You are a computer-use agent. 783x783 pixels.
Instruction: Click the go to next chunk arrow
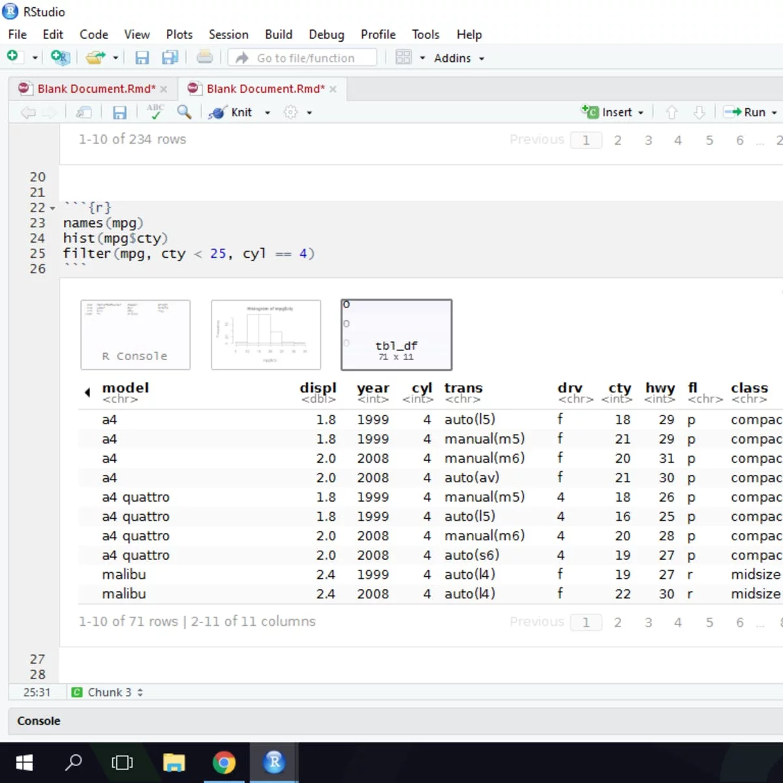pos(699,112)
